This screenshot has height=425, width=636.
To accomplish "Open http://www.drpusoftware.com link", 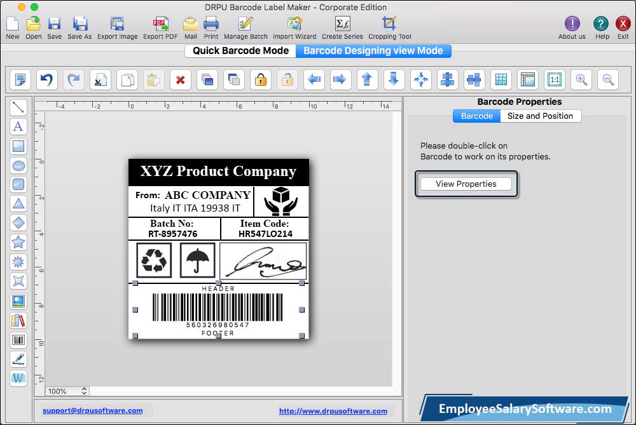I will tap(333, 411).
